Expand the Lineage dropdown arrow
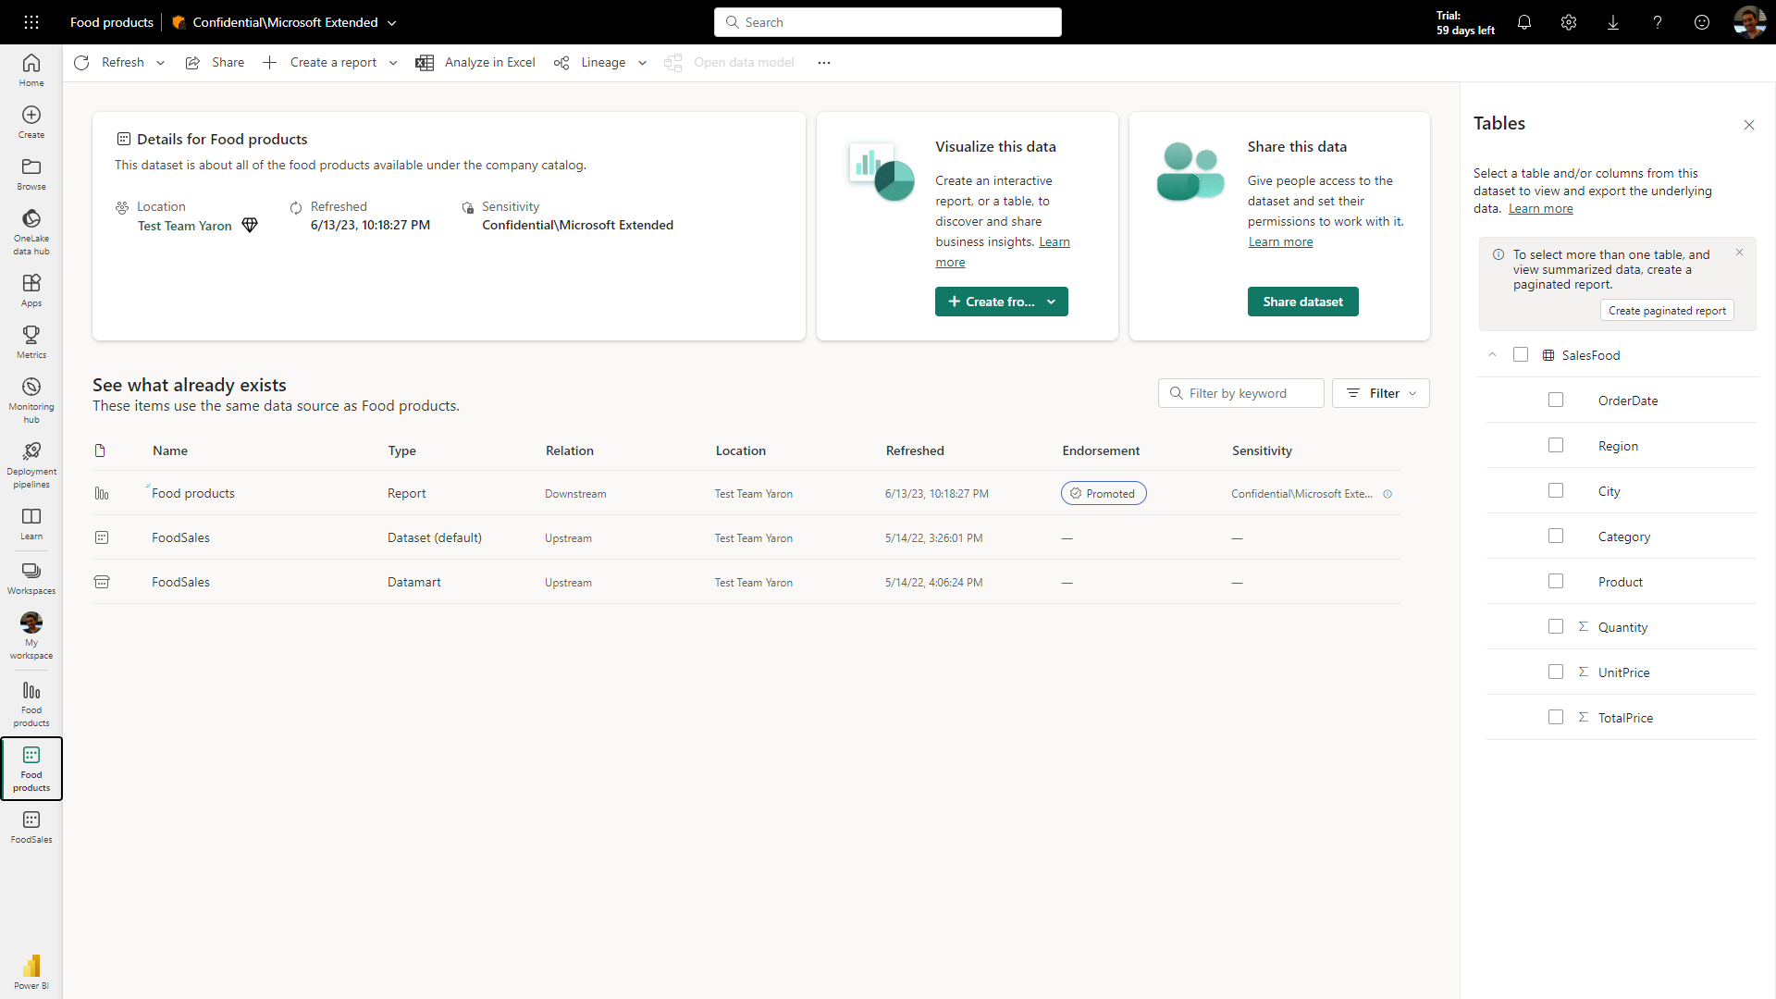Image resolution: width=1776 pixels, height=999 pixels. click(x=643, y=63)
